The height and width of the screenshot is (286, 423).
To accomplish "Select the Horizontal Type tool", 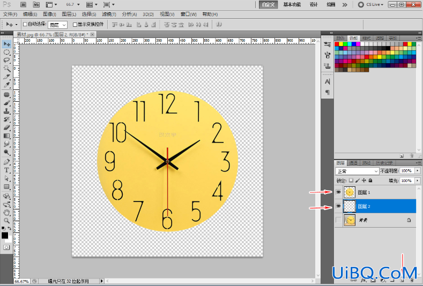I will pyautogui.click(x=7, y=170).
